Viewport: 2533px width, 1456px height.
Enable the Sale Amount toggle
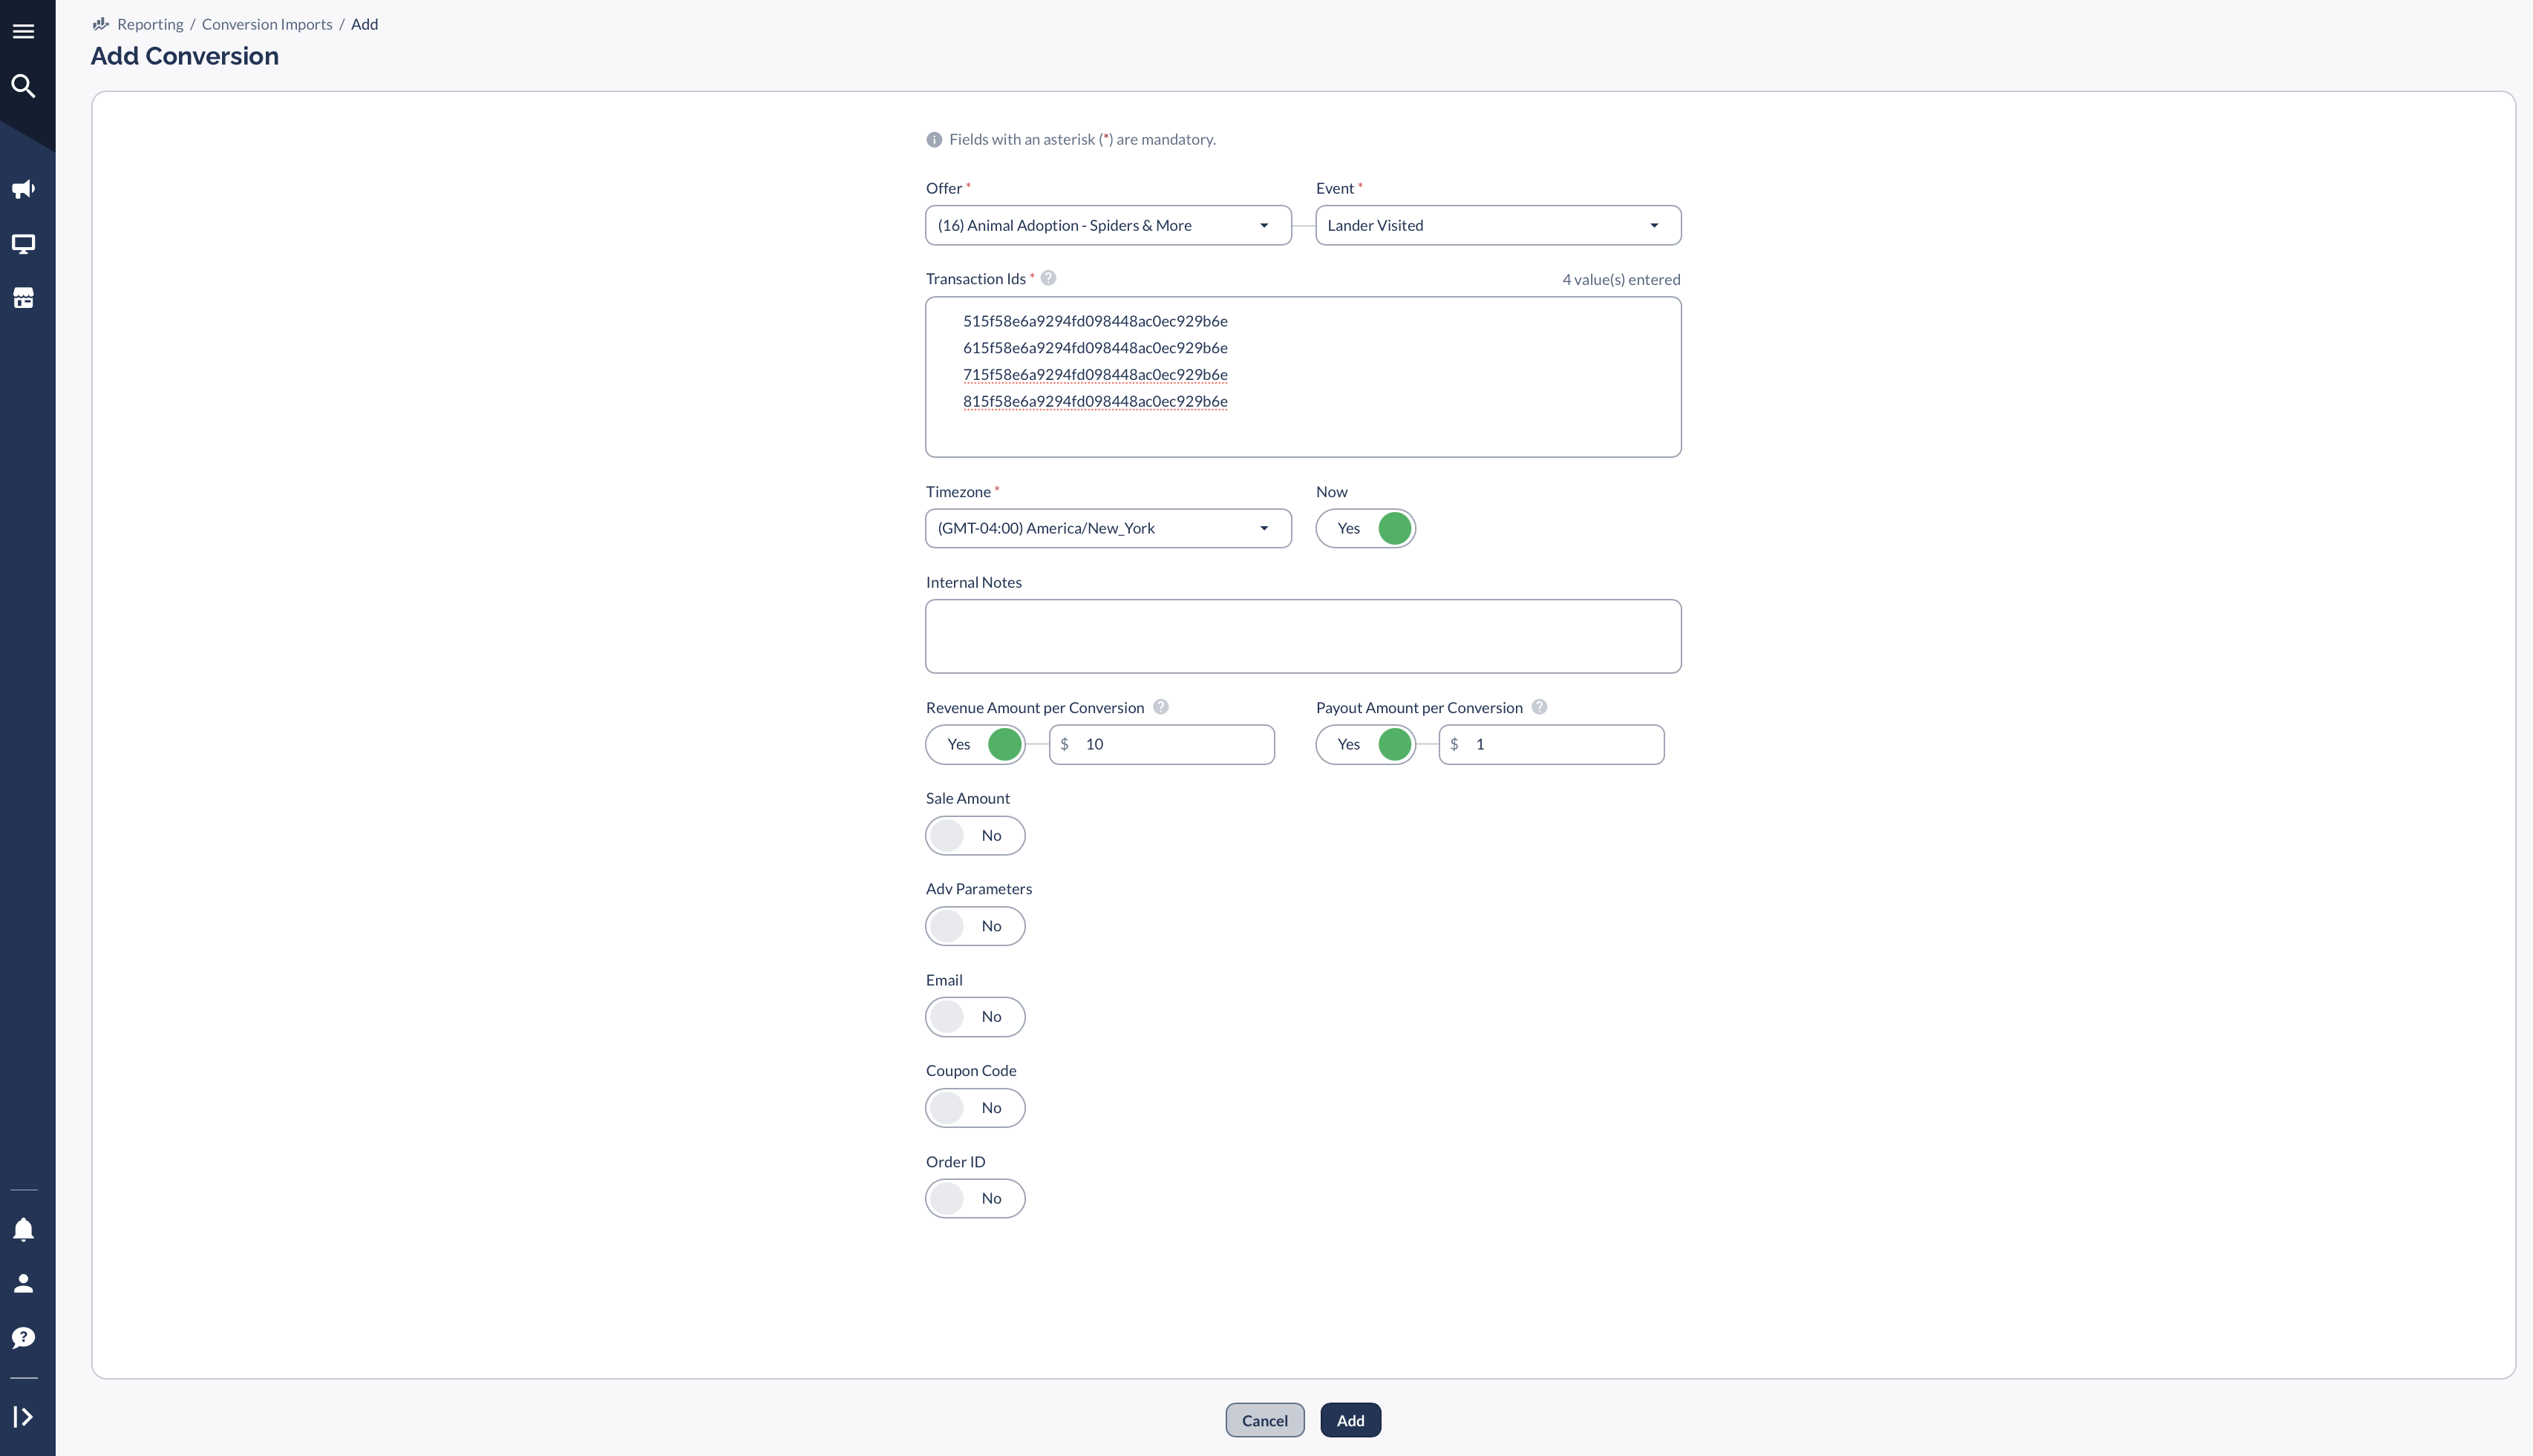(x=975, y=835)
